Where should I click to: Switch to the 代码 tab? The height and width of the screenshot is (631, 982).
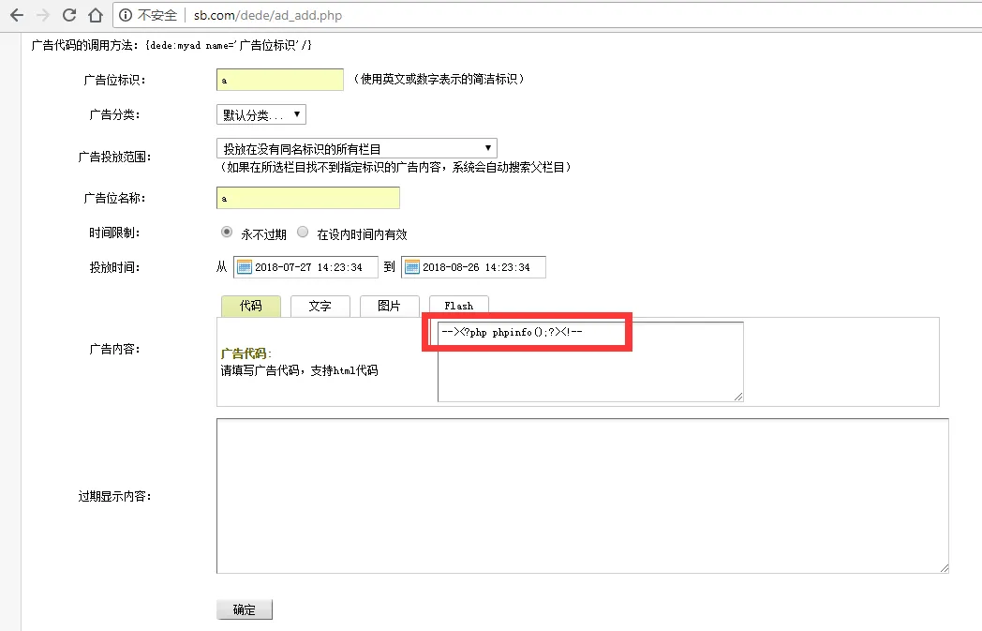pos(250,306)
